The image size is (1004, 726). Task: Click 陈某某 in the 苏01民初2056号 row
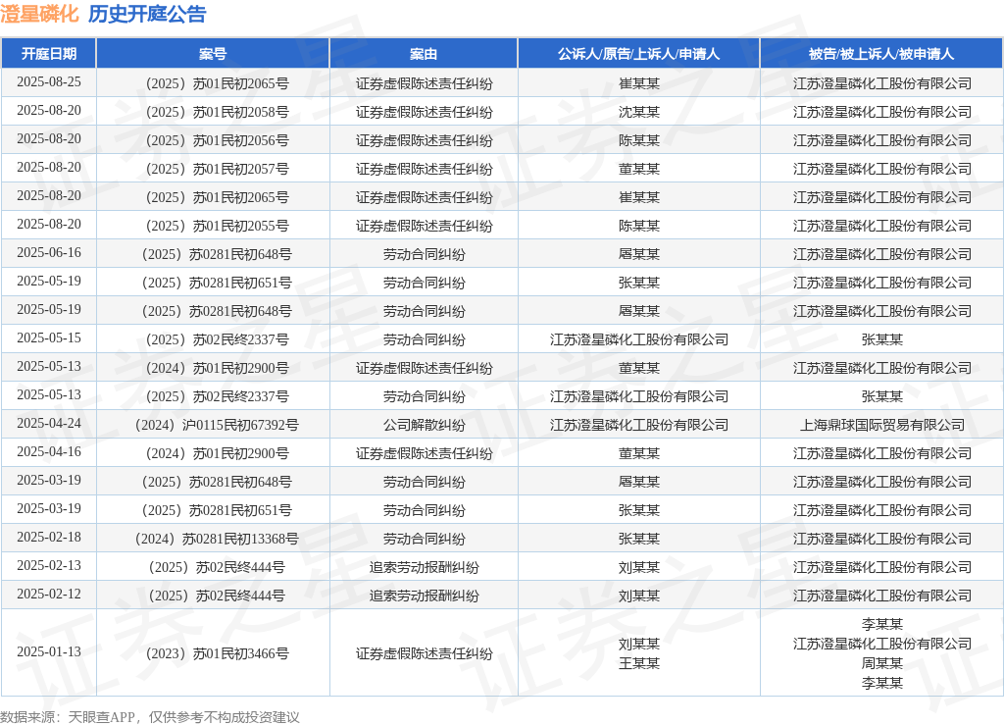[x=639, y=140]
